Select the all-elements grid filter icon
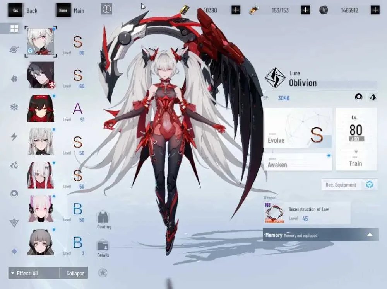 click(14, 29)
